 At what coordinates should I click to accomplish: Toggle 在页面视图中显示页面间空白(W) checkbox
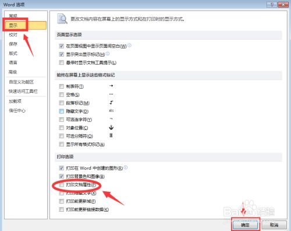pos(62,46)
